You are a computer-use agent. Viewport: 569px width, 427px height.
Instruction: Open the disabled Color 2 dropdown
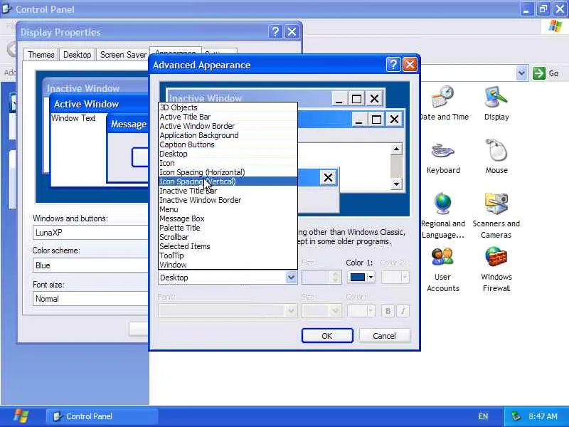click(x=395, y=278)
